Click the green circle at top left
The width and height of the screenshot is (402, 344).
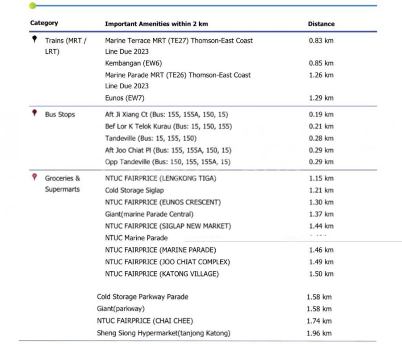32,6
